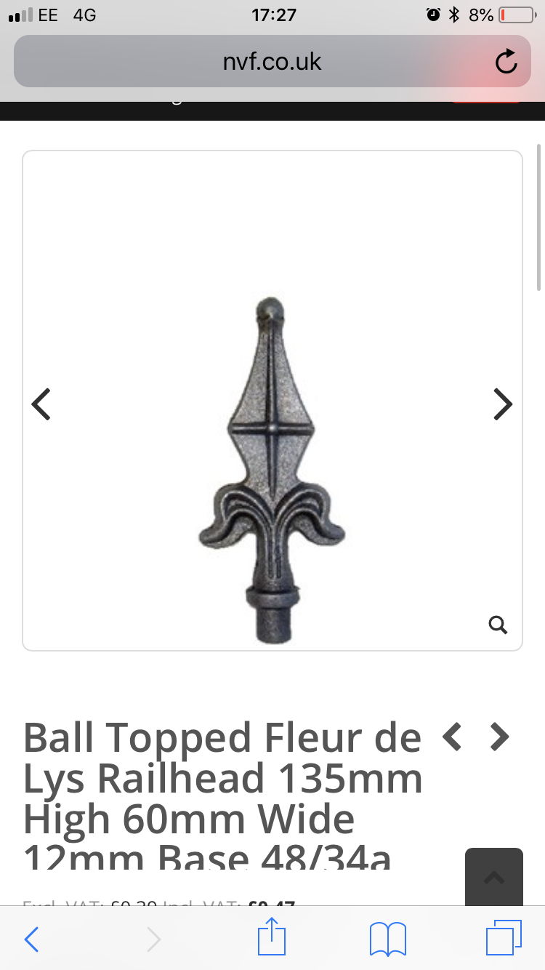Tap the time in status bar
The image size is (545, 970).
click(274, 15)
